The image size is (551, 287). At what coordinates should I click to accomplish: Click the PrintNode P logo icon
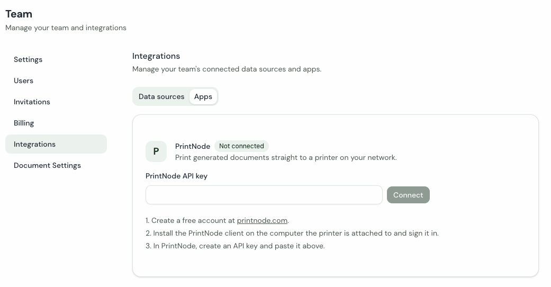156,151
